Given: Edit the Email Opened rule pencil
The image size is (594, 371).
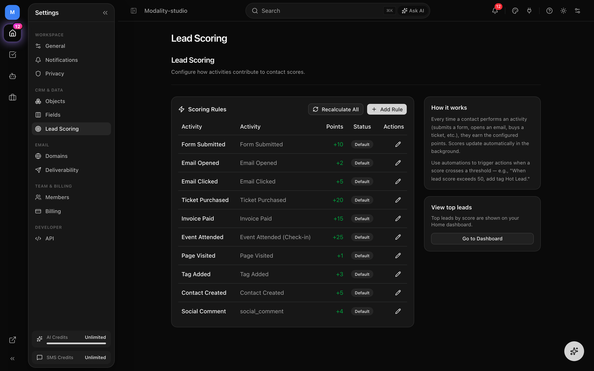Looking at the screenshot, I should [398, 163].
